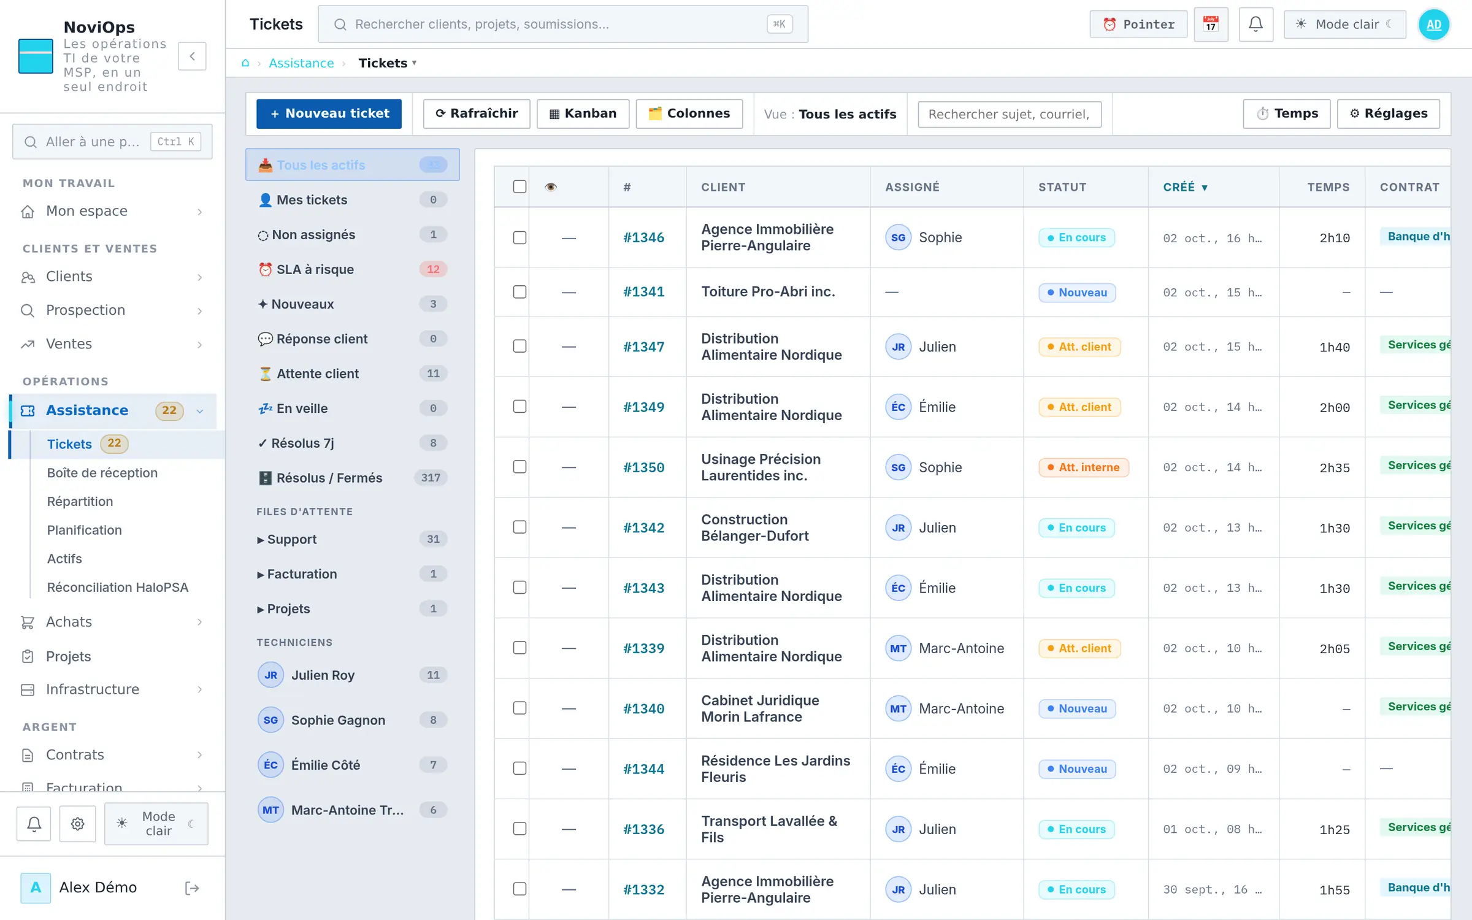This screenshot has width=1472, height=920.
Task: Collapse the sidebar with the arrow button
Action: tap(192, 56)
